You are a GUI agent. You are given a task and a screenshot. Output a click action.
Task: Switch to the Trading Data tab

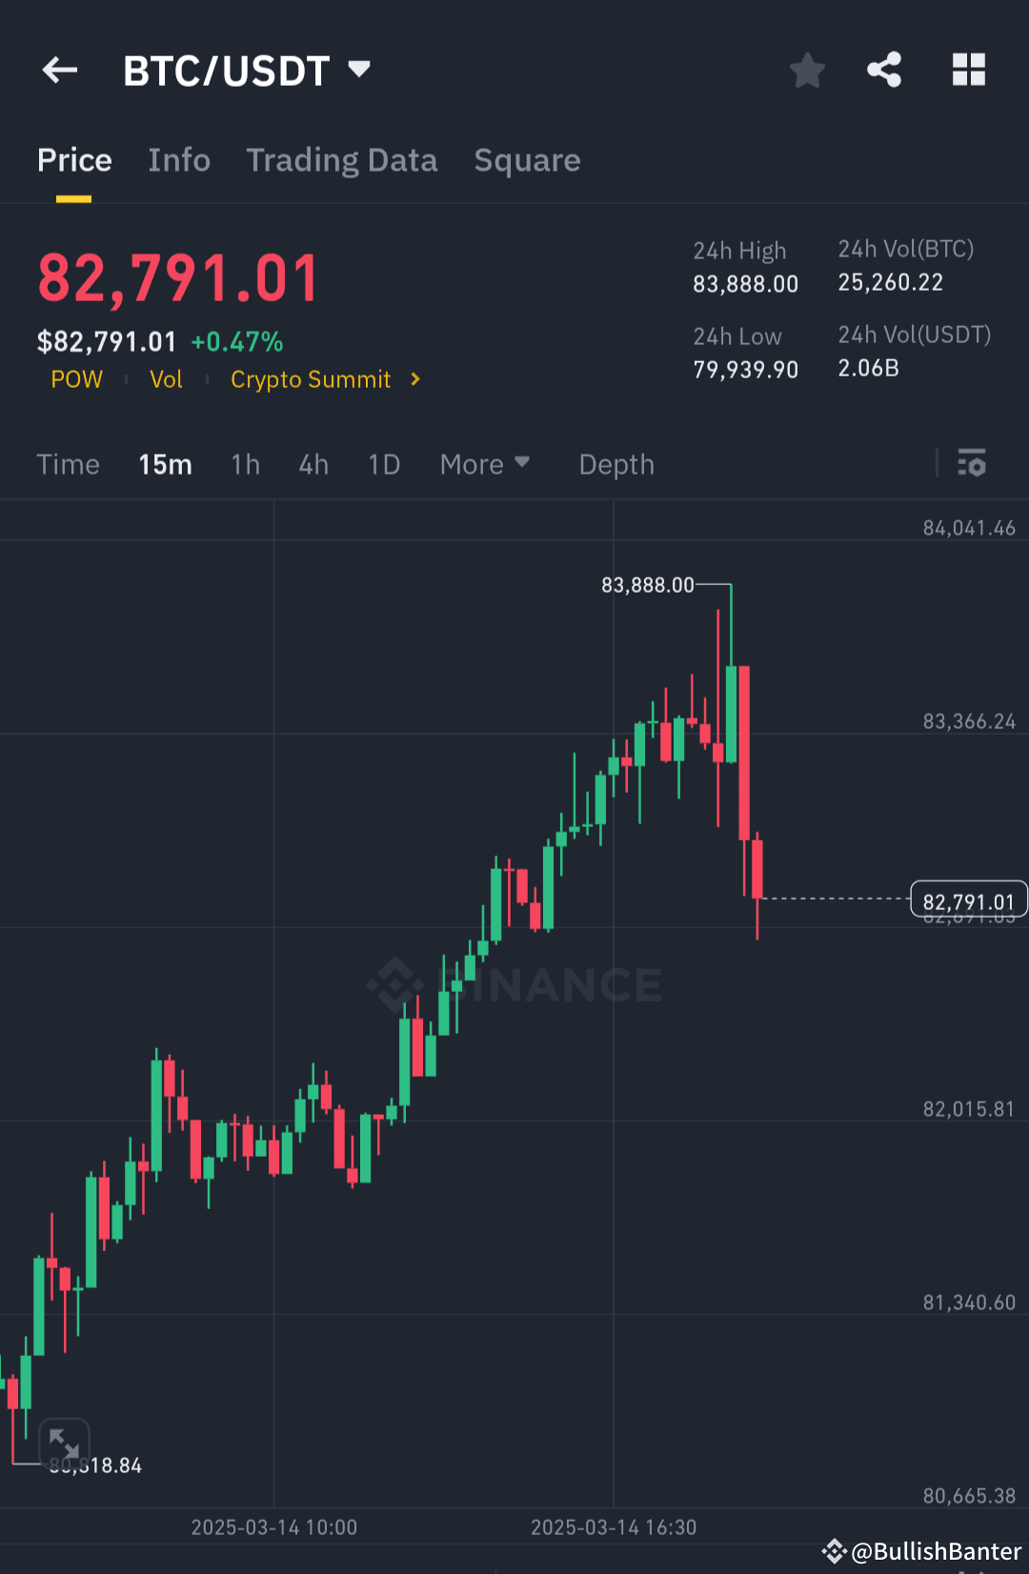(341, 160)
